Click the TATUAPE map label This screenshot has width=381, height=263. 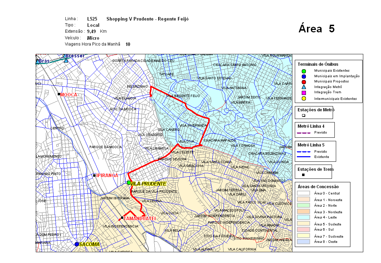click(167, 74)
